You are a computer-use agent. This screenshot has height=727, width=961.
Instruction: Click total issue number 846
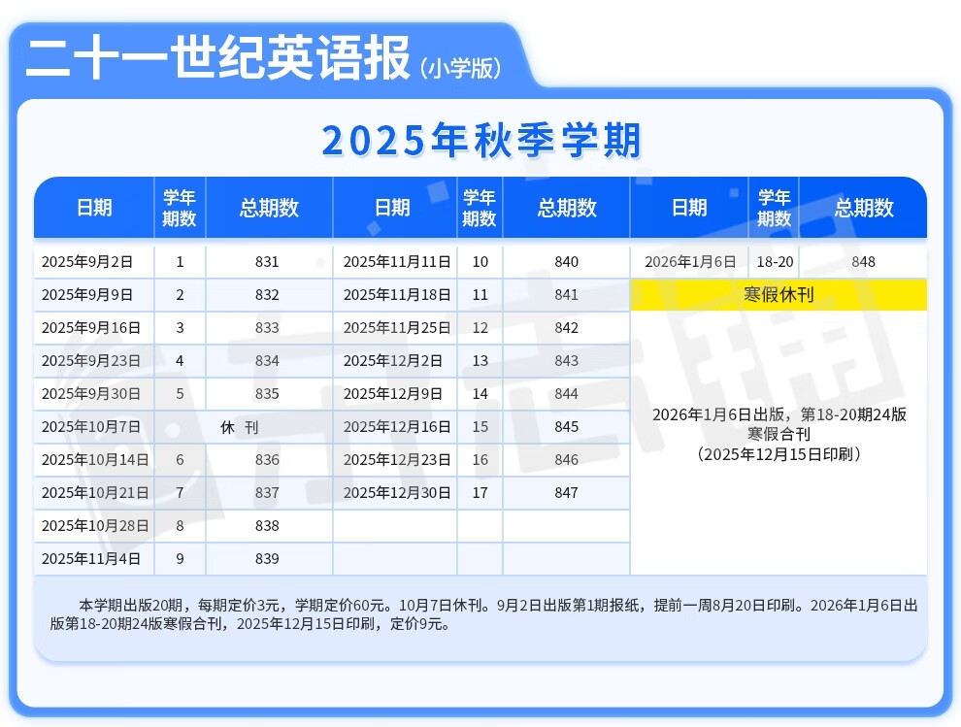tap(566, 460)
